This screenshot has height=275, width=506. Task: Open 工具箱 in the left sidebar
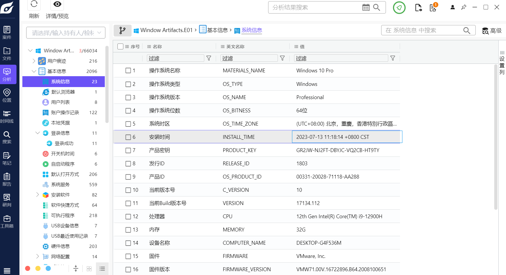click(7, 221)
